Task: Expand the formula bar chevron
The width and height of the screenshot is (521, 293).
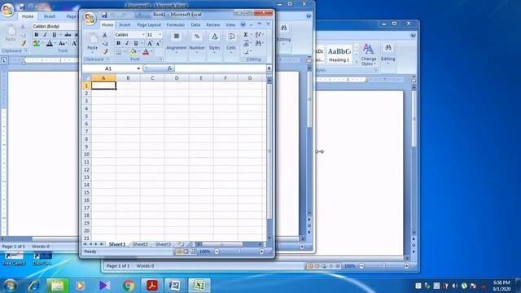Action: point(269,68)
